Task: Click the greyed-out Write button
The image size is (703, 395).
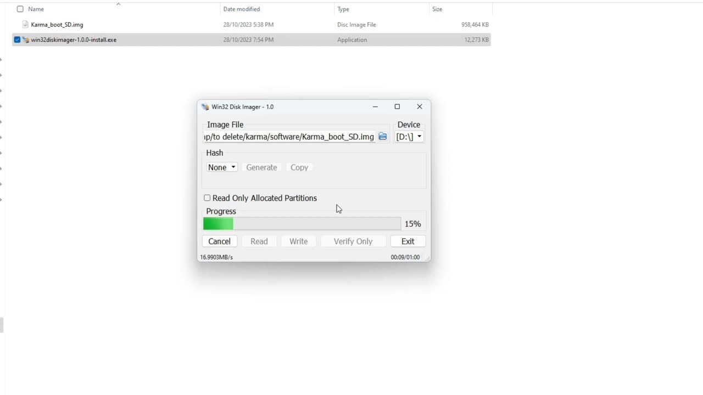Action: 299,241
